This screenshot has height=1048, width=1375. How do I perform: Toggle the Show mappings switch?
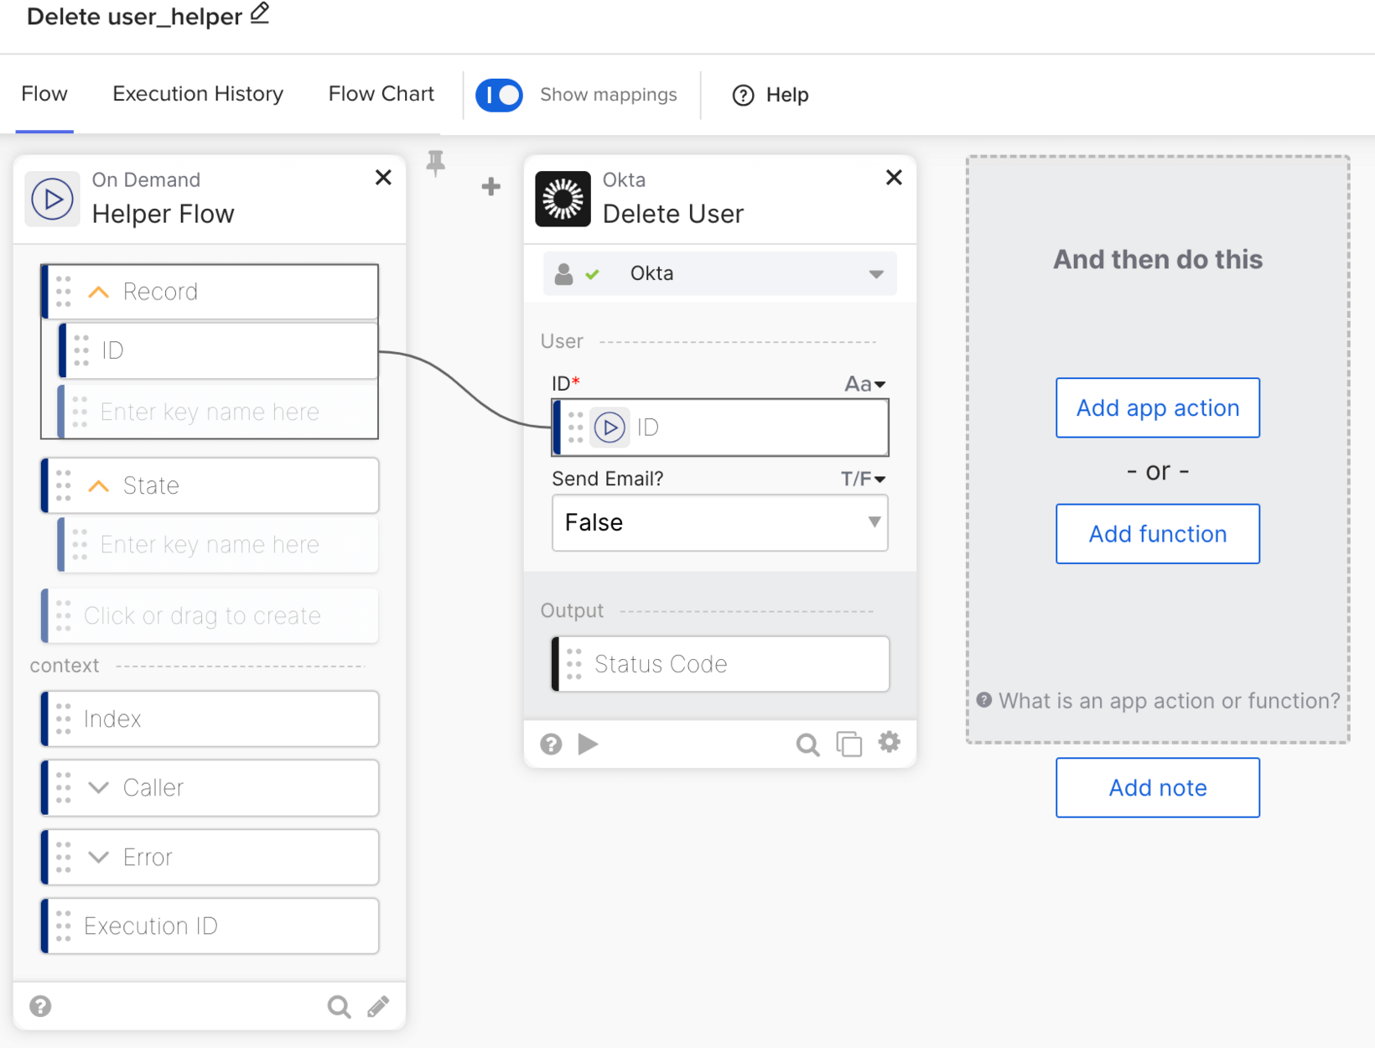[x=499, y=95]
